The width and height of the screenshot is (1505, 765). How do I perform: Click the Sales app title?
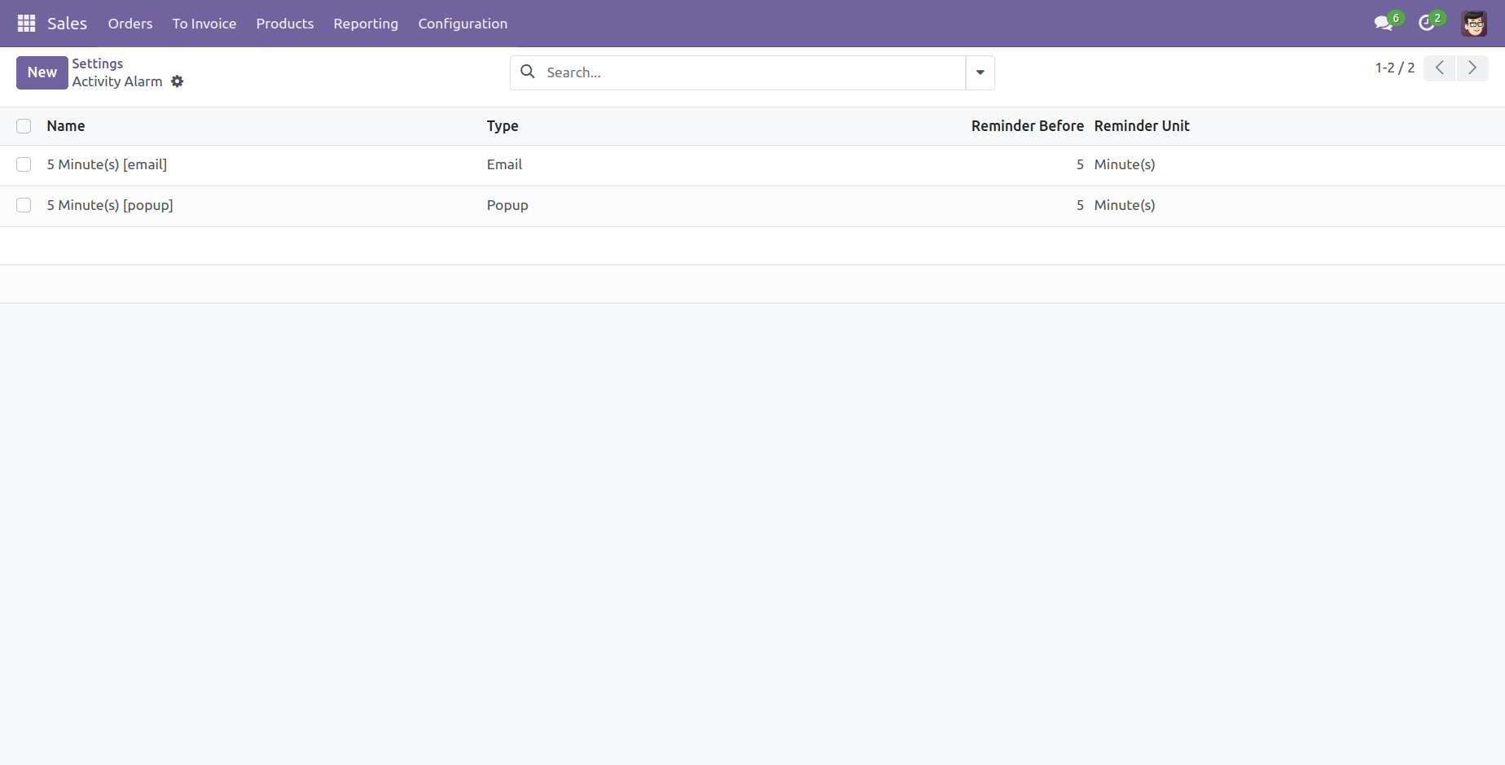pos(67,24)
